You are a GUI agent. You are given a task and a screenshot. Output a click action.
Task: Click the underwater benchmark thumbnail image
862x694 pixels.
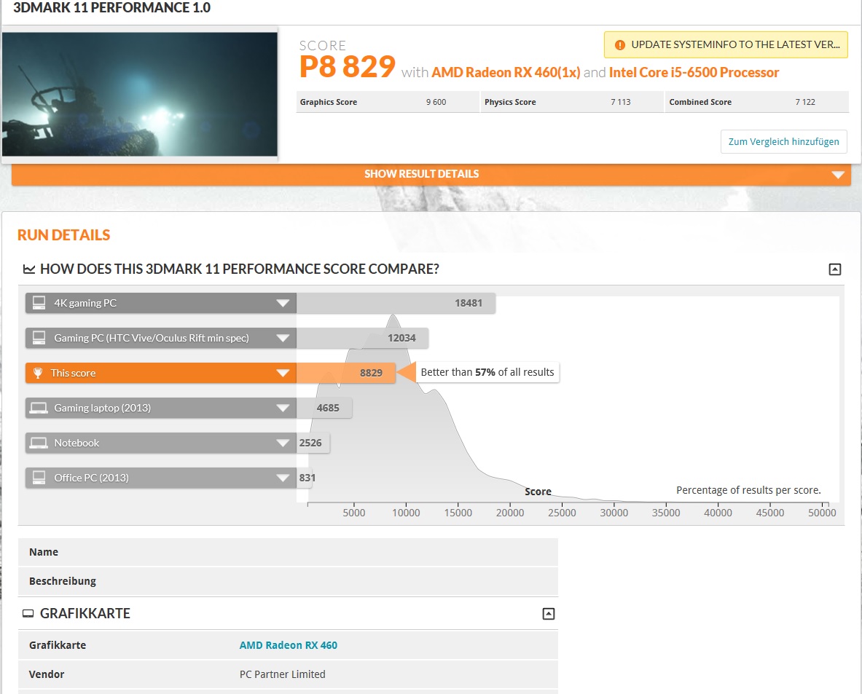pos(140,95)
